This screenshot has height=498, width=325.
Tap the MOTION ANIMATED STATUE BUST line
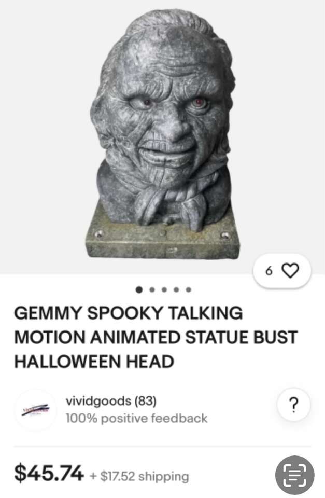click(156, 337)
